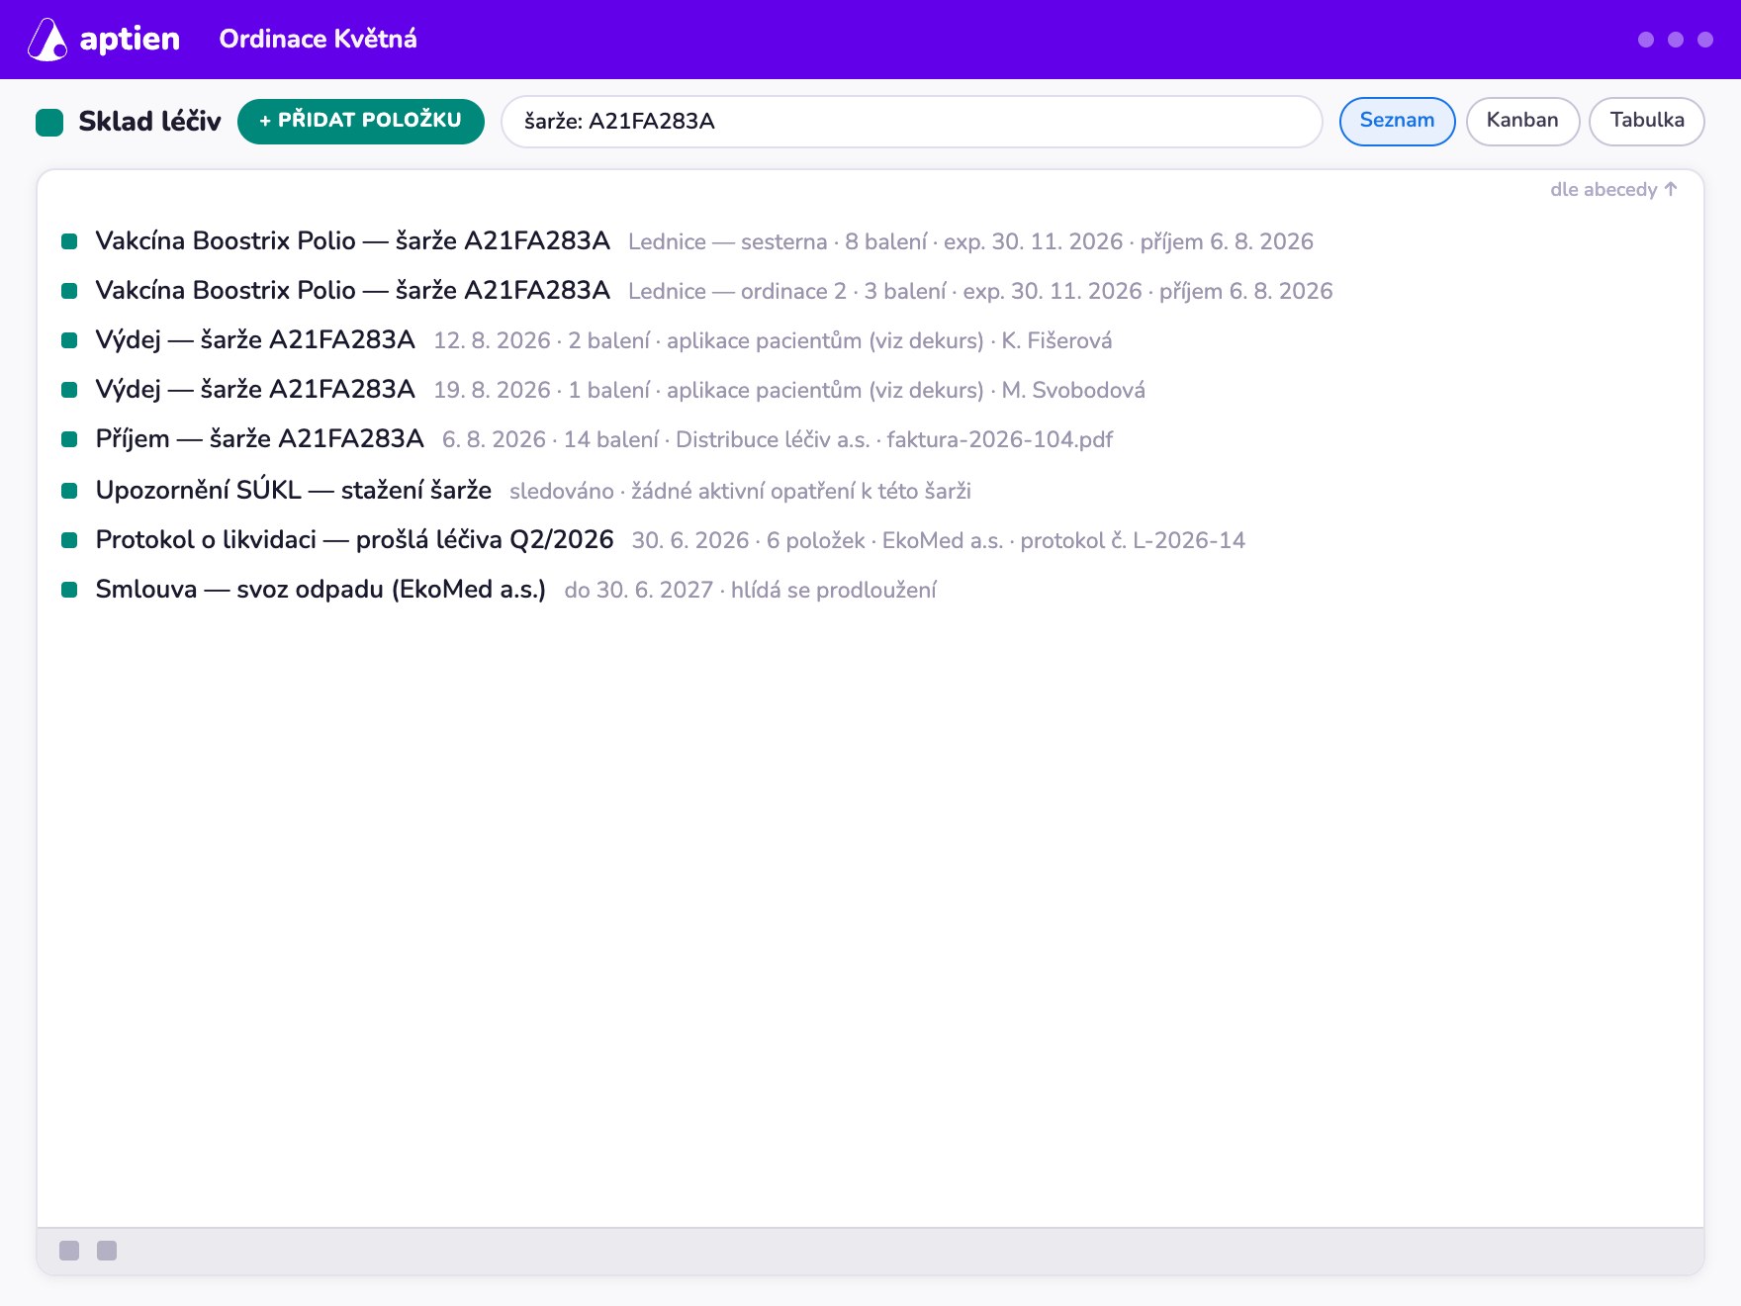
Task: Click green marker of Smlouva svoz odpadu row
Action: (x=69, y=590)
